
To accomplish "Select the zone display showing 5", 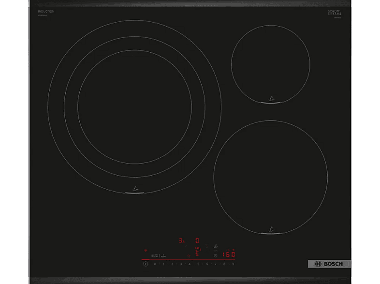I will pos(197,253).
